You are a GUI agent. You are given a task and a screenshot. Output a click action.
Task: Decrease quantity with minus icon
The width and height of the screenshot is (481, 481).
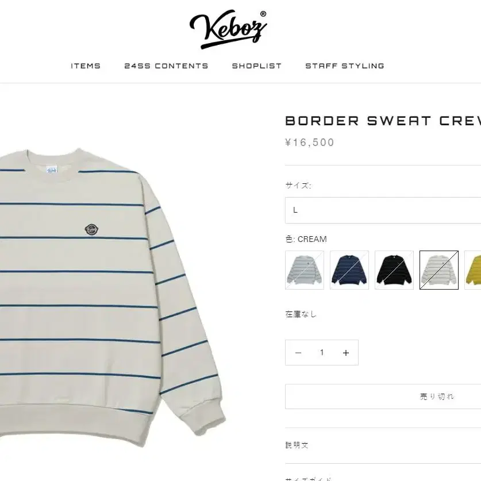(x=298, y=353)
